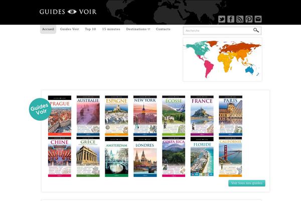Image resolution: width=301 pixels, height=201 pixels.
Task: Select Africa on the world map
Action: pos(225,62)
